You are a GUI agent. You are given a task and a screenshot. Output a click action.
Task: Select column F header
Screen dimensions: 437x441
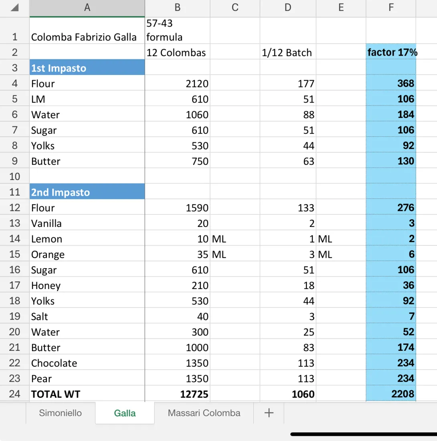pos(391,8)
